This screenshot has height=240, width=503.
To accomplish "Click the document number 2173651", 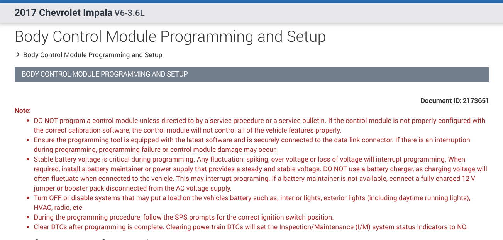I will click(475, 101).
